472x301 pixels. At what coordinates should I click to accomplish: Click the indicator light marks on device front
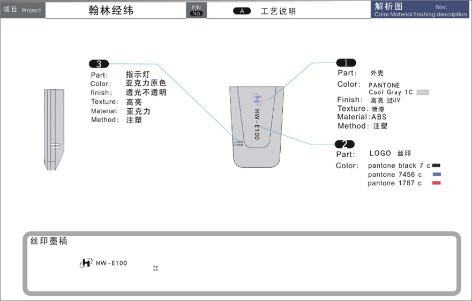[239, 143]
